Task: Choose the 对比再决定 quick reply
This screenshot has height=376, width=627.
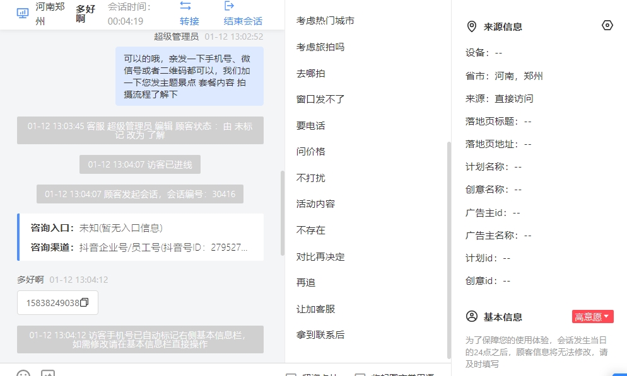Action: point(320,257)
